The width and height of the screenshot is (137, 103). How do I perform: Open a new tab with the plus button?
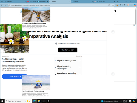pyautogui.click(x=118, y=2)
